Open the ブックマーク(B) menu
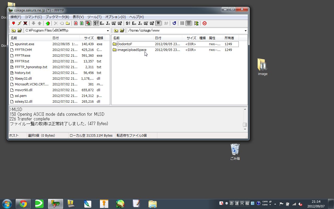Viewport: 334px width, 209px height. 57,17
